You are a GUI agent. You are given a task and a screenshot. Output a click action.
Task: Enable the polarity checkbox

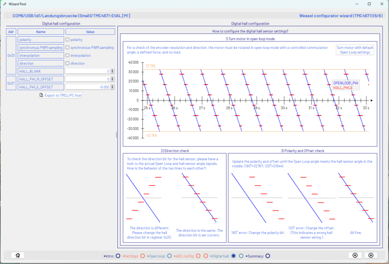(68, 40)
